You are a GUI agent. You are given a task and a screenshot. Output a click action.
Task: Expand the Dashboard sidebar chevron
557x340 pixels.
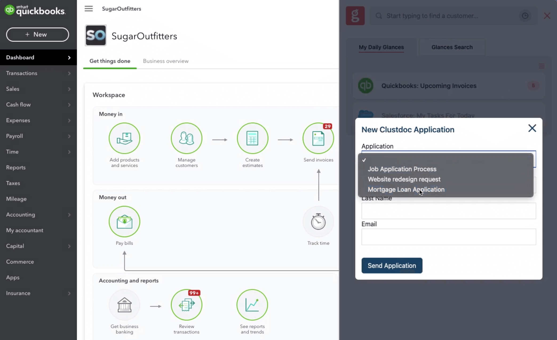click(x=69, y=58)
